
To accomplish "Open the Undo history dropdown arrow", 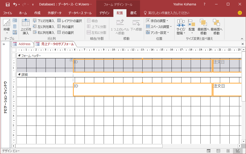I will [x=19, y=5].
